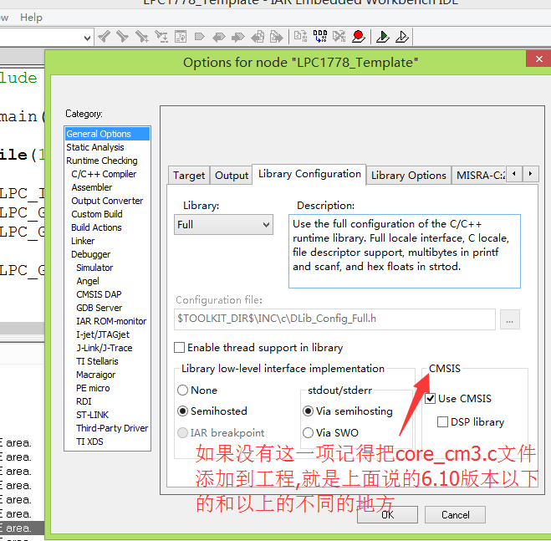Switch to the Target tab

click(x=189, y=175)
